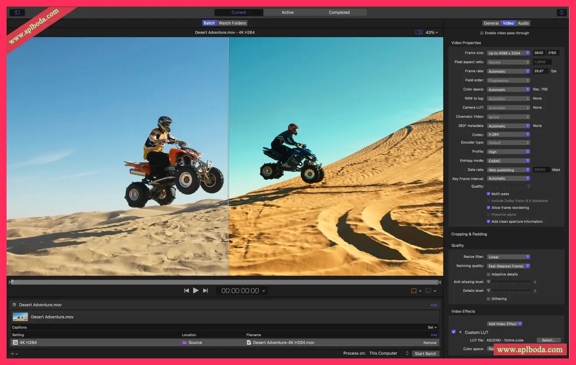This screenshot has height=365, width=576.
Task: Switch to the Completed tab
Action: pos(339,13)
